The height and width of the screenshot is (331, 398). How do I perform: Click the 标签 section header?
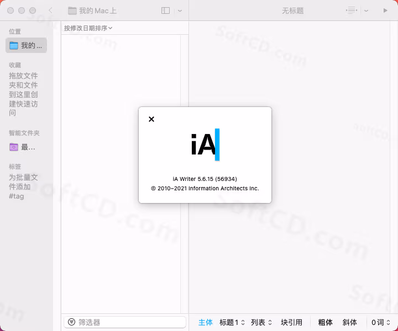15,167
